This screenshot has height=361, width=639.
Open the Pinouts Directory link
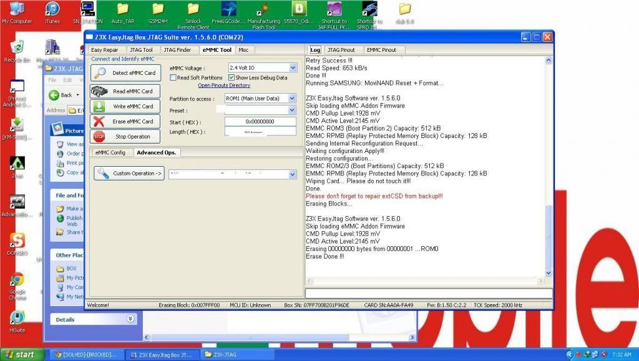point(224,85)
